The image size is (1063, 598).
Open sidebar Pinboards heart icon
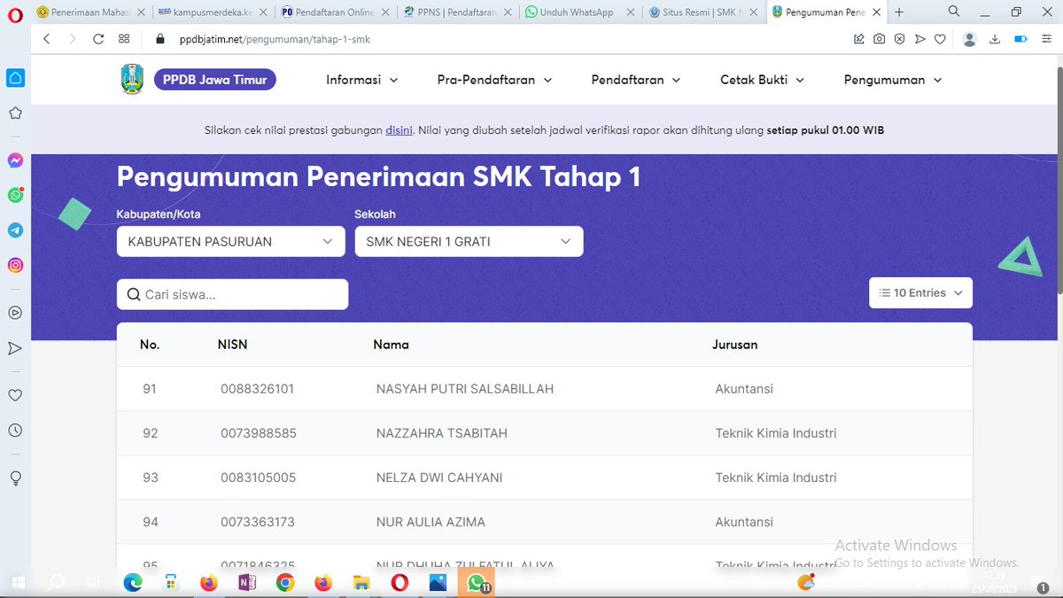(x=15, y=395)
